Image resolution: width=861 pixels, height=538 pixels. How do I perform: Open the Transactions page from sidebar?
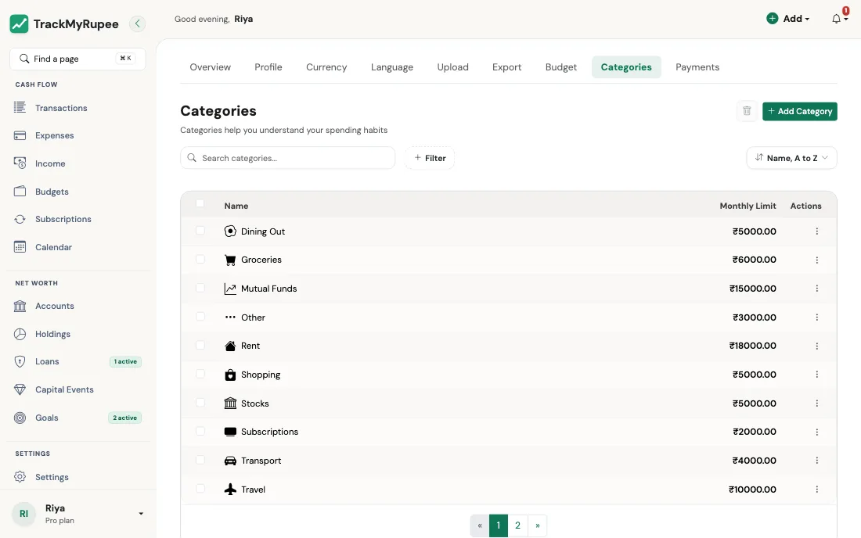click(x=61, y=108)
